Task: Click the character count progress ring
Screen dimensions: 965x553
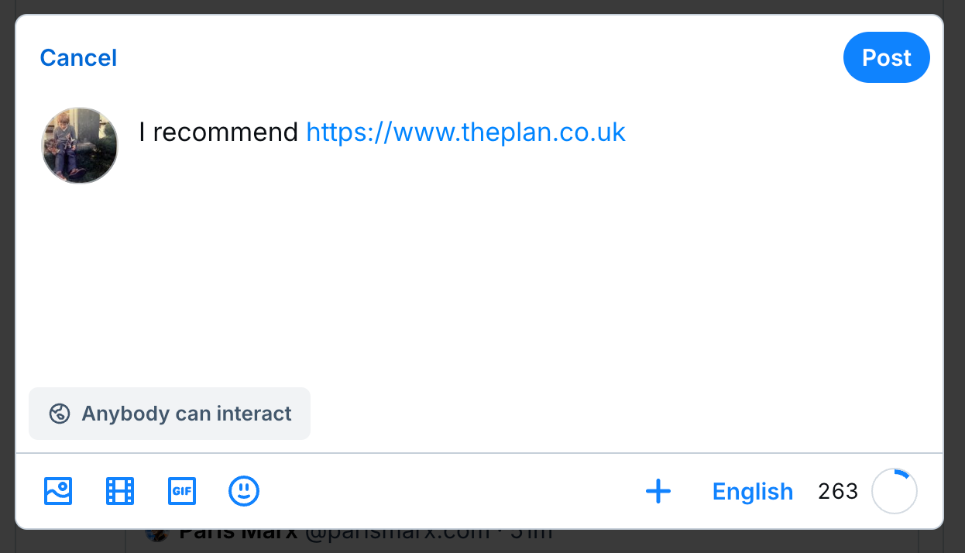Action: point(894,491)
